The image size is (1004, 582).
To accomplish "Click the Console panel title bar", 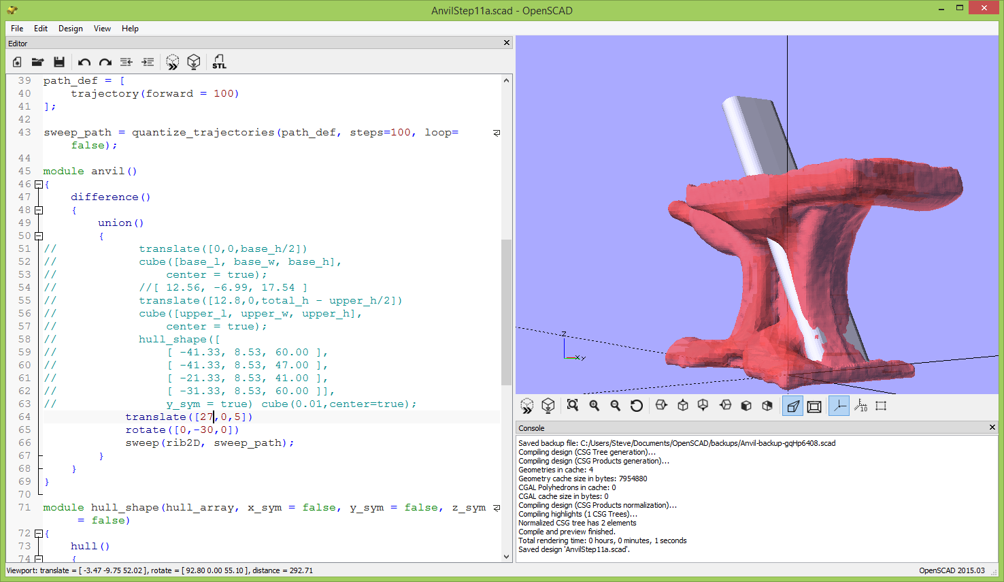I will point(757,427).
